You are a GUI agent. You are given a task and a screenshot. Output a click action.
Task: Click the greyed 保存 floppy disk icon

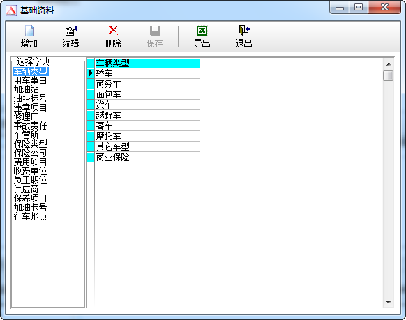[155, 31]
